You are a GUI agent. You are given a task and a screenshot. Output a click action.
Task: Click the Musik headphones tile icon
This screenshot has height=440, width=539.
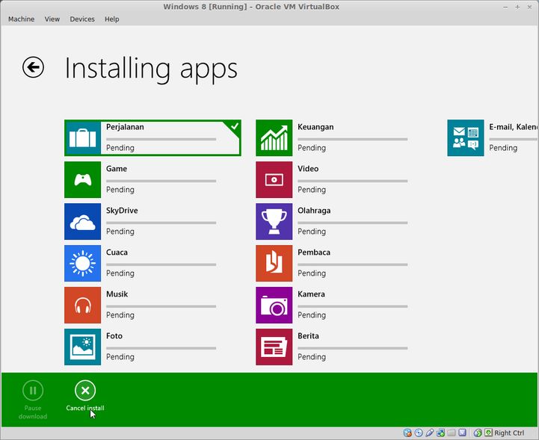(x=82, y=305)
